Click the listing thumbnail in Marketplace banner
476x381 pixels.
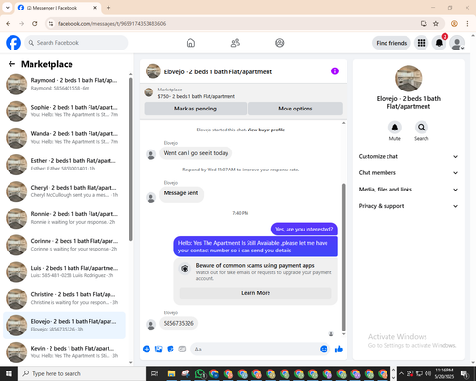149,92
